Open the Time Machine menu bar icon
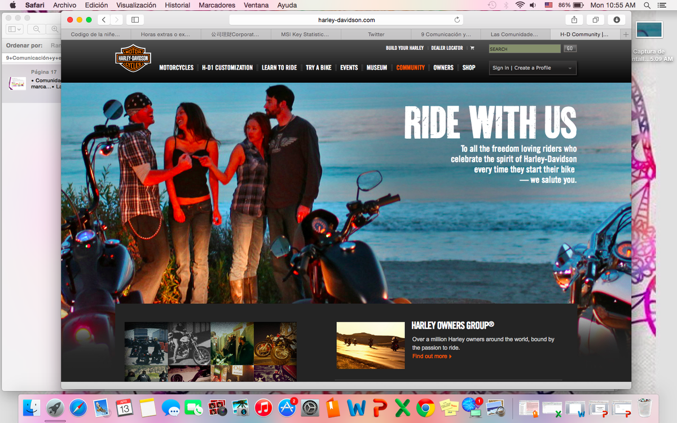The width and height of the screenshot is (677, 423). pos(492,5)
